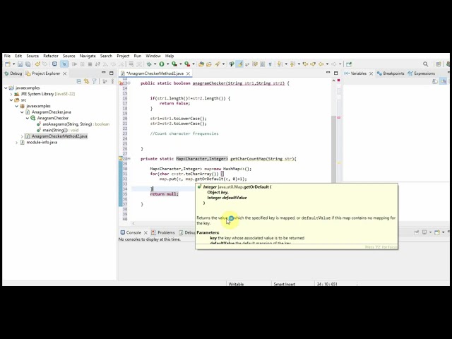The height and width of the screenshot is (339, 452).
Task: Close the Variables view tab
Action: [x=371, y=73]
